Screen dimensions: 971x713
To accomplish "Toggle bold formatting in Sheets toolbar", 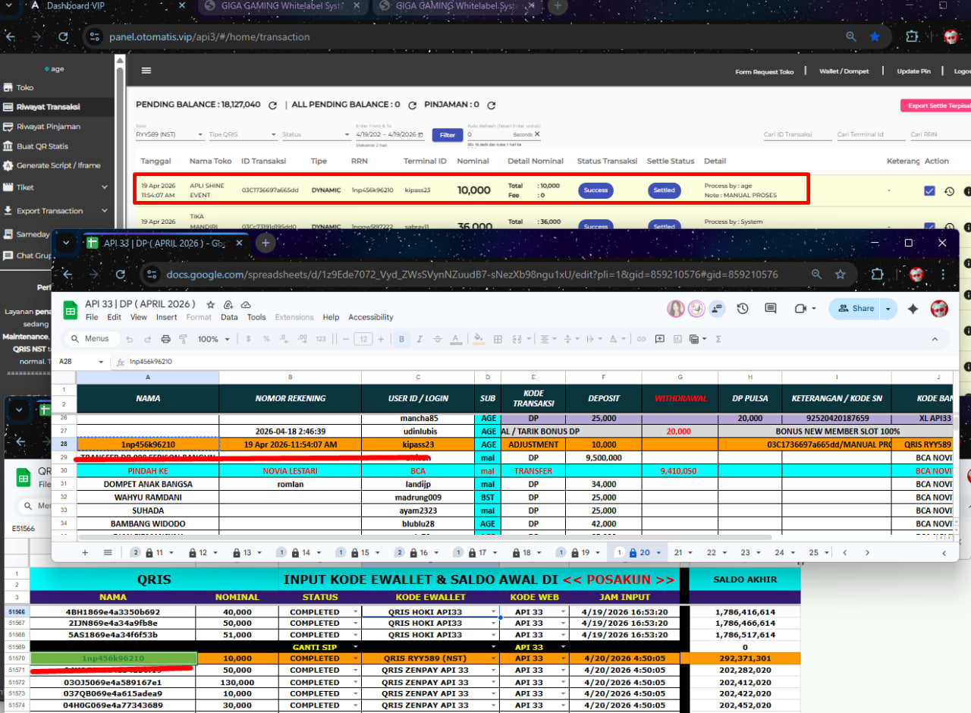I will [401, 339].
